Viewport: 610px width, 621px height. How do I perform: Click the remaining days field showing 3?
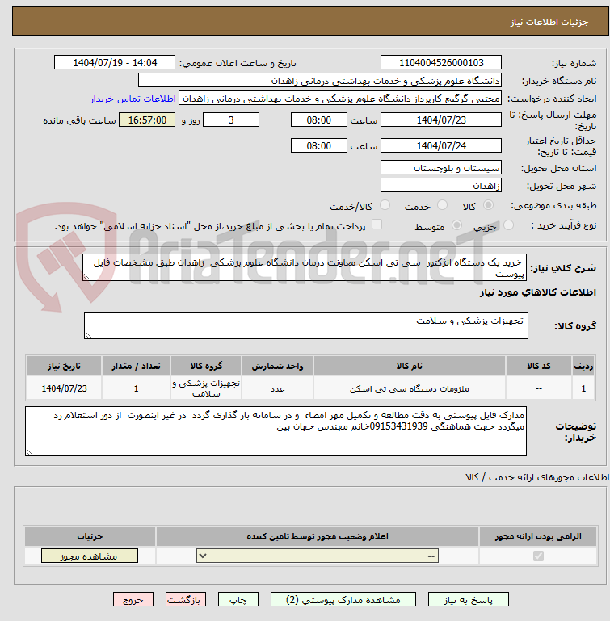[231, 120]
